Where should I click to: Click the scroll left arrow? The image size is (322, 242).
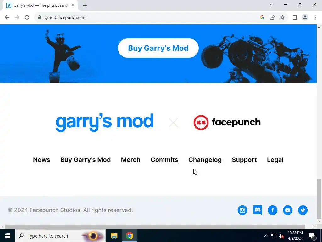click(x=3, y=227)
